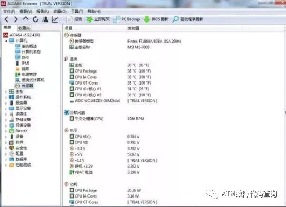This screenshot has height=207, width=286.
Task: Select the MSI MS-7808 motherboard name row
Action: coord(109,47)
